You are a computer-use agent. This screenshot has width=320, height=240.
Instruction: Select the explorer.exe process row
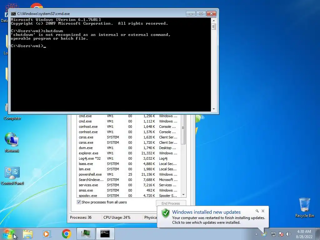128,153
